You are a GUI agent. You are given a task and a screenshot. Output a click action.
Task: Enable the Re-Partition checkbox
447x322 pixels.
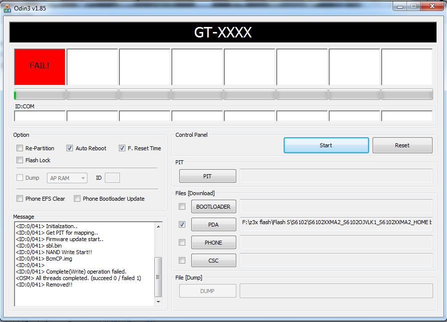pyautogui.click(x=19, y=148)
